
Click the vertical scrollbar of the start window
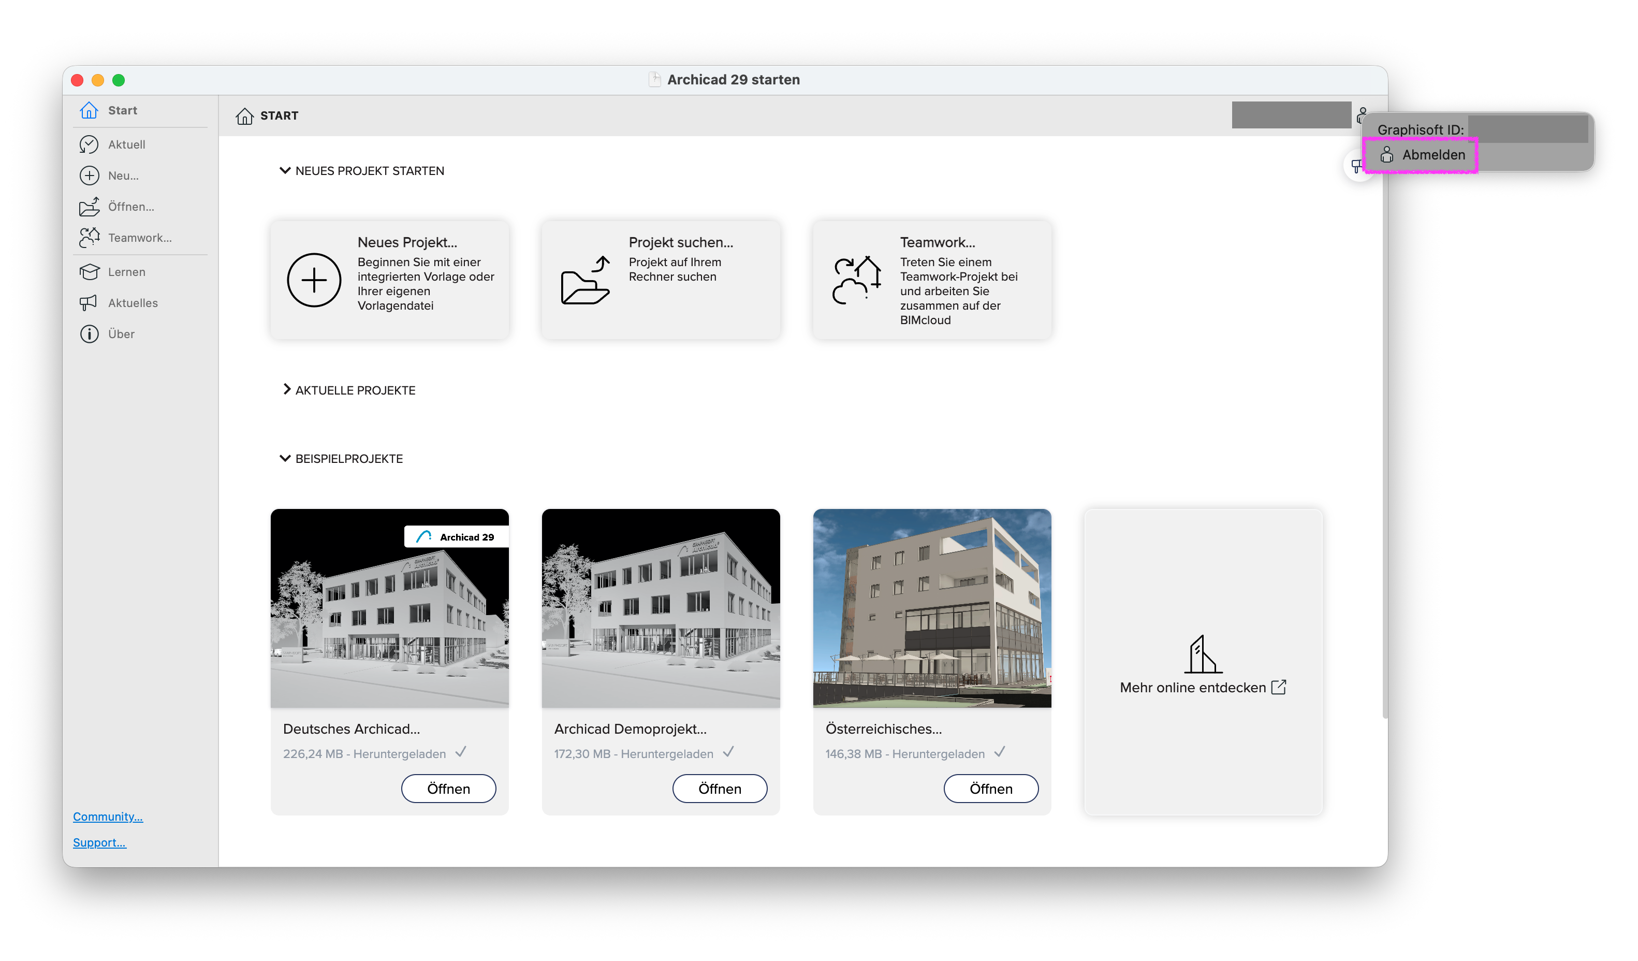pyautogui.click(x=1384, y=429)
